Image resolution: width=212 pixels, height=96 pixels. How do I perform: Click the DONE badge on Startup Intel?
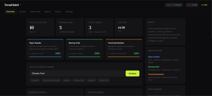97,53
